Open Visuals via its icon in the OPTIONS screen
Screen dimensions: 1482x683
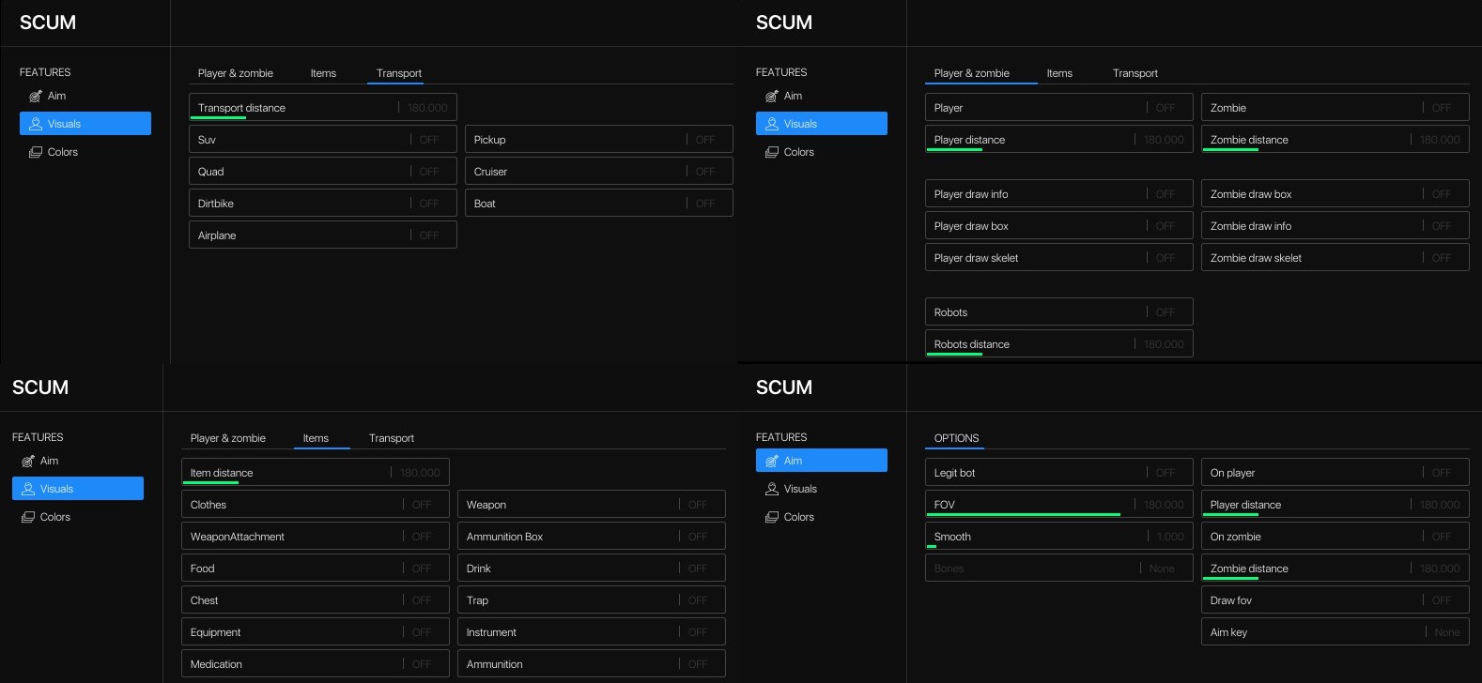(x=772, y=489)
